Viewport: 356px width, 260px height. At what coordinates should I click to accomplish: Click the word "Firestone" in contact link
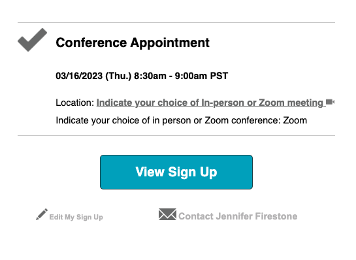coord(276,216)
